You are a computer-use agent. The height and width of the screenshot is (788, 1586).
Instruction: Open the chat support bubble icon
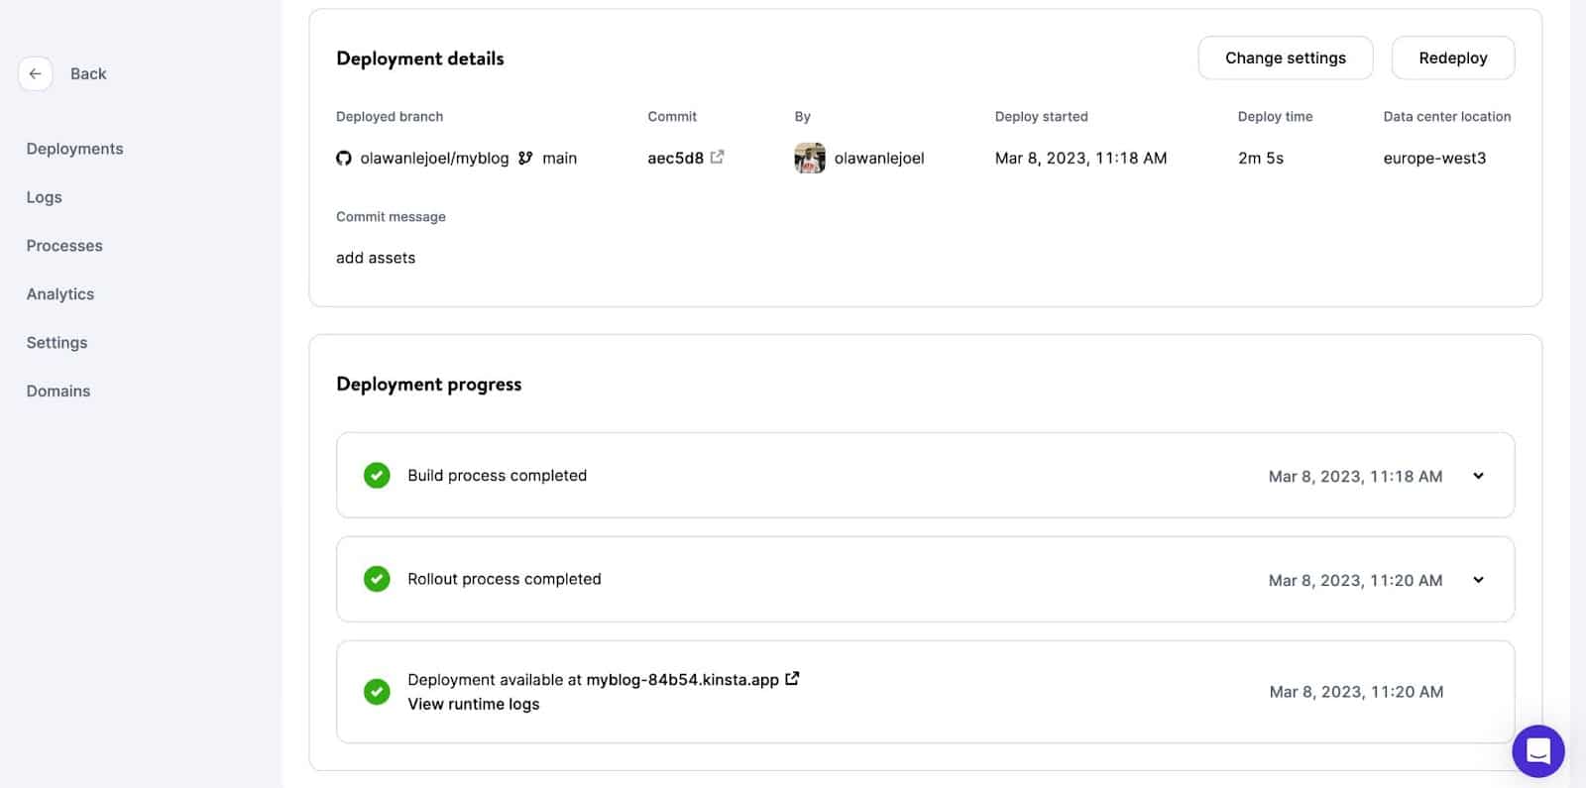click(1537, 750)
